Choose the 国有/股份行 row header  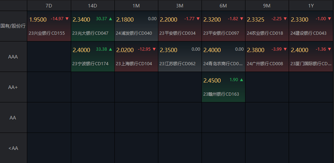(x=14, y=26)
